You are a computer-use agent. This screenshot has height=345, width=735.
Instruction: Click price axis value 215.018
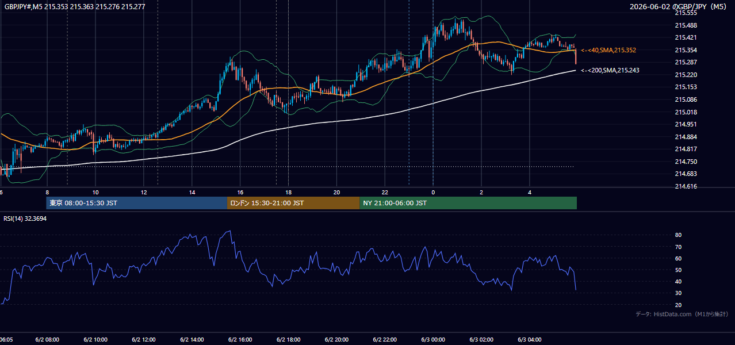[x=686, y=112]
